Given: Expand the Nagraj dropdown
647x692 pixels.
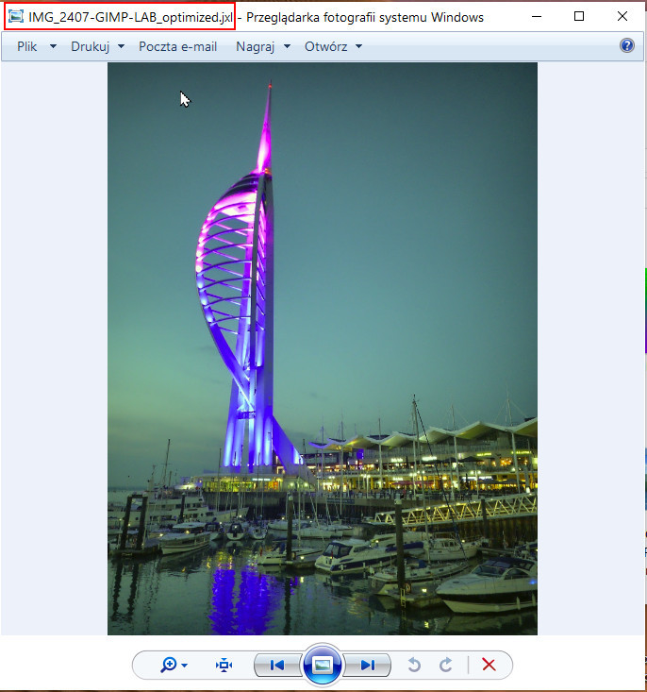Looking at the screenshot, I should pyautogui.click(x=262, y=46).
